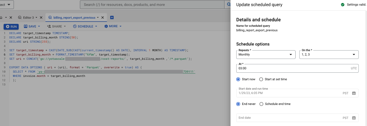Click the At time input field
367x126 pixels.
pos(294,68)
